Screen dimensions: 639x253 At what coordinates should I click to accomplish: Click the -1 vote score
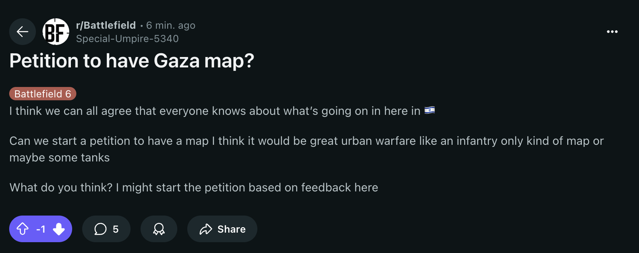pyautogui.click(x=40, y=229)
